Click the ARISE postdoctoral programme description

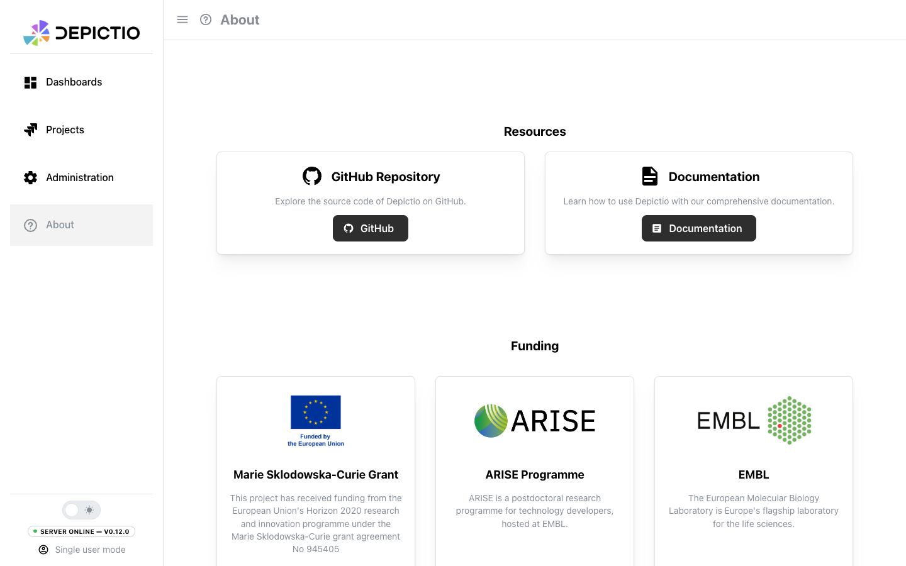(535, 511)
